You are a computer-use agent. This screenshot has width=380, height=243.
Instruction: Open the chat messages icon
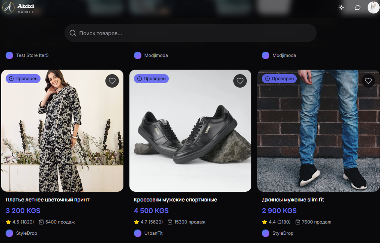(x=357, y=7)
